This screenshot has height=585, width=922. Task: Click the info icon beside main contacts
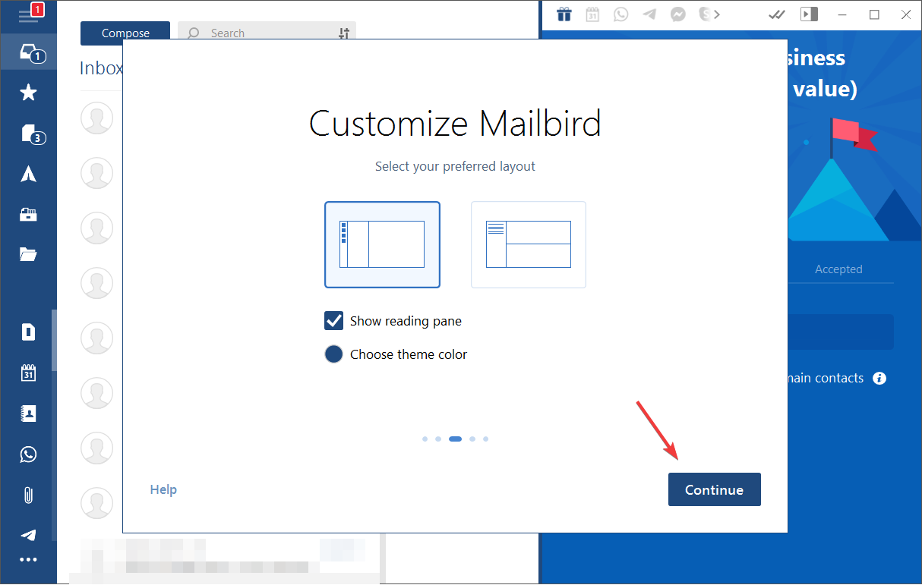pos(879,378)
